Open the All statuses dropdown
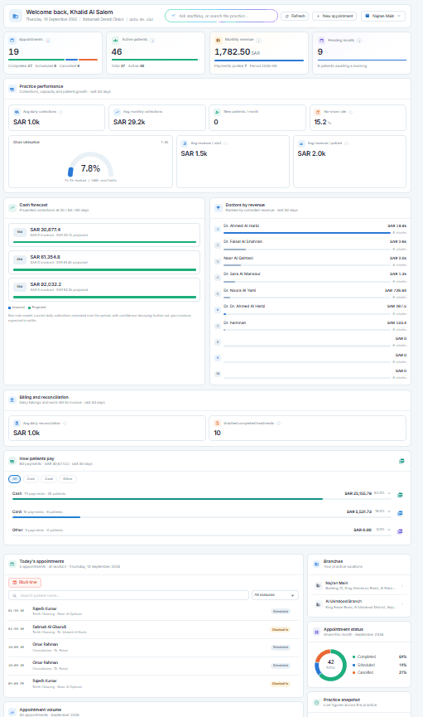The image size is (423, 717). (x=275, y=595)
